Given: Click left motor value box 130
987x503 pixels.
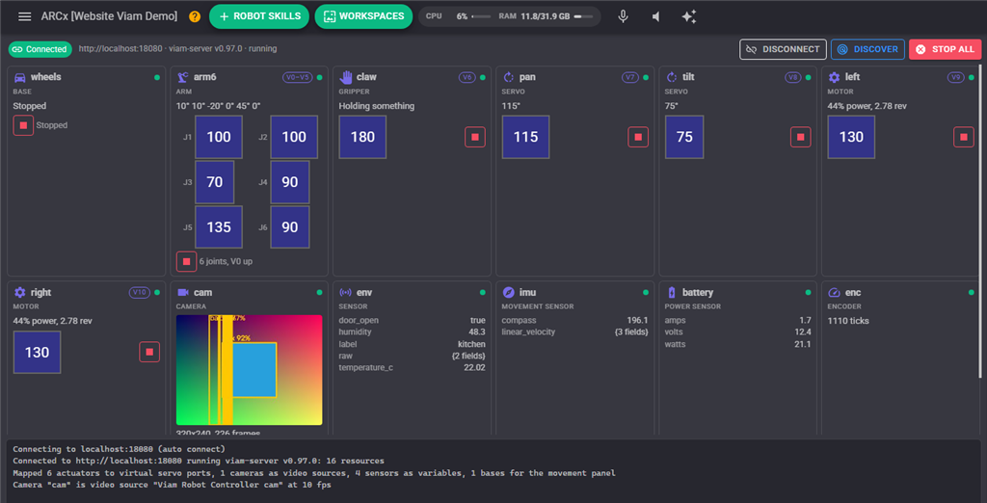Looking at the screenshot, I should [x=851, y=137].
